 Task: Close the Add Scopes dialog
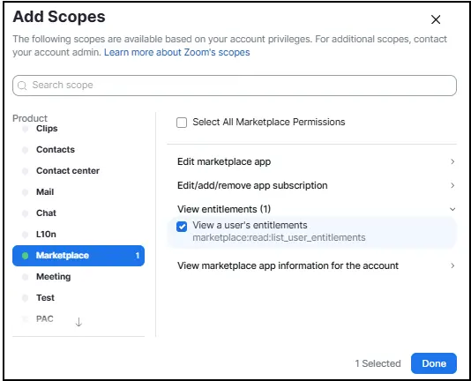tap(436, 19)
